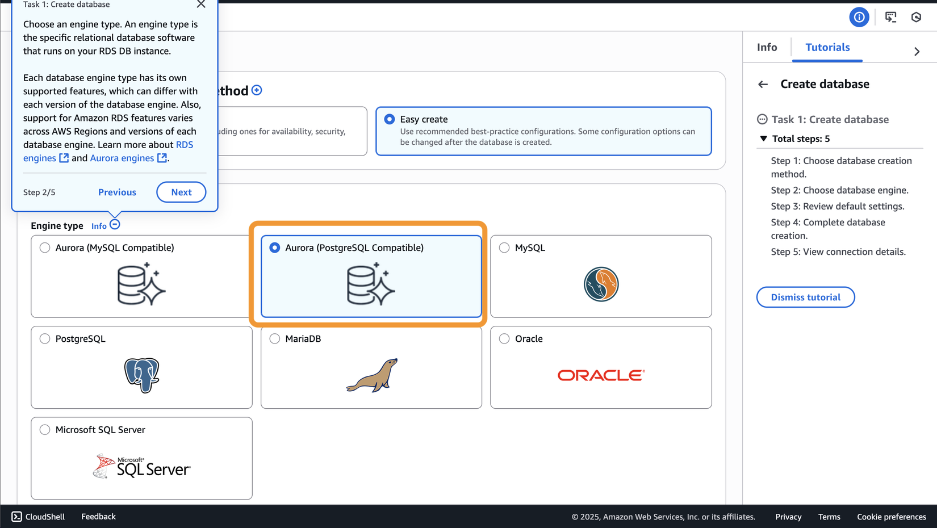
Task: Open the Privacy footer link
Action: 788,517
